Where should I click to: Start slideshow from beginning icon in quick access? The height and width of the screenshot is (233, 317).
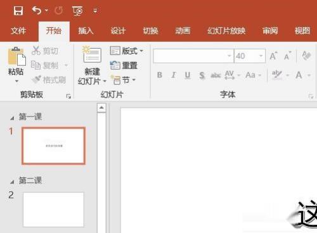[77, 11]
